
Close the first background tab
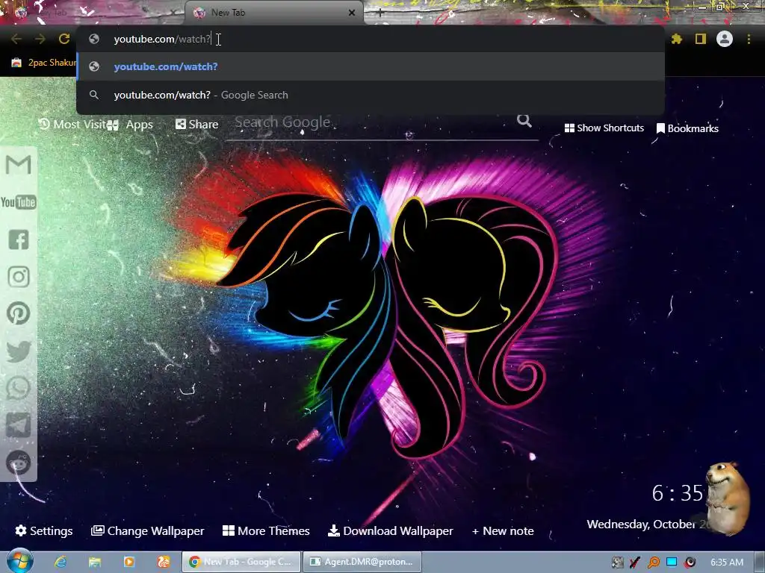[x=173, y=13]
